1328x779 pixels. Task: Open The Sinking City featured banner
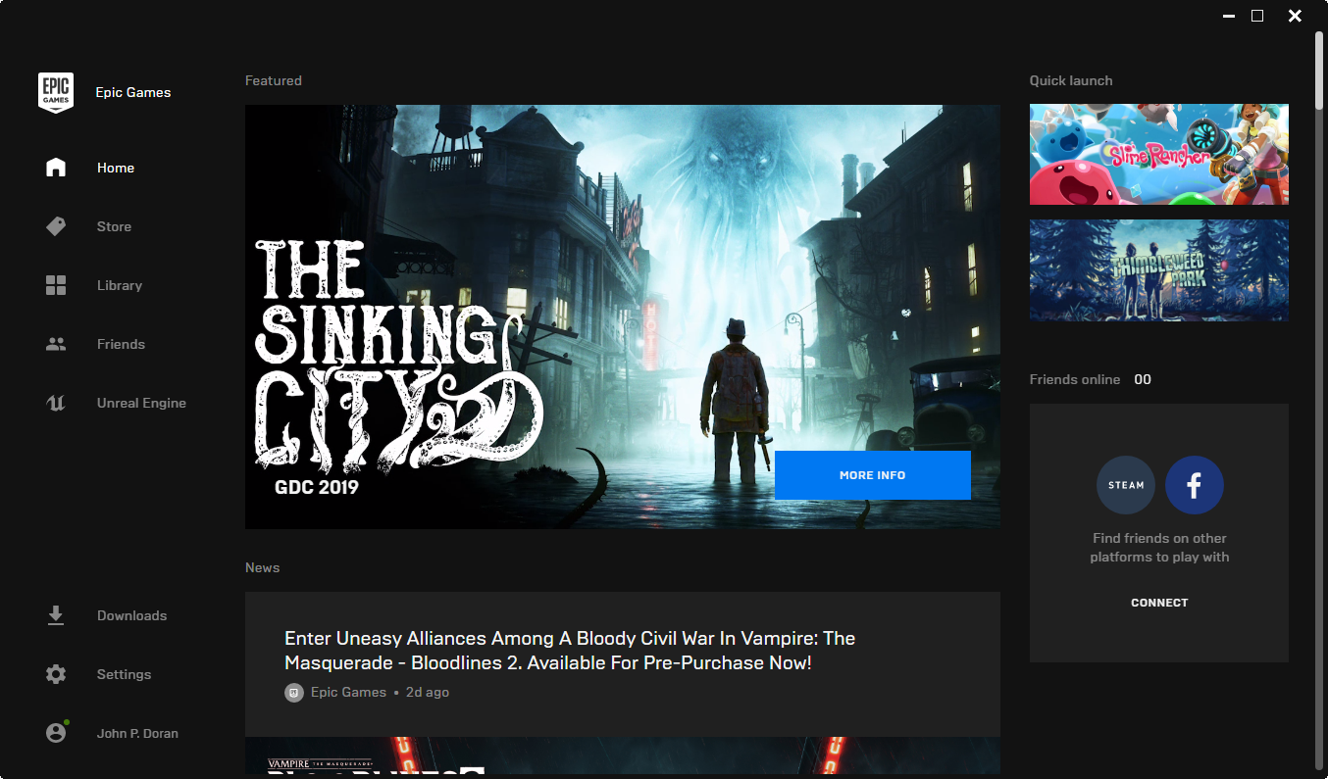coord(623,316)
